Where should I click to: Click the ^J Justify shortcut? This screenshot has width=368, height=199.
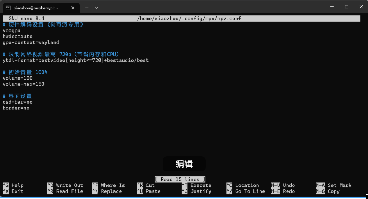pyautogui.click(x=196, y=191)
